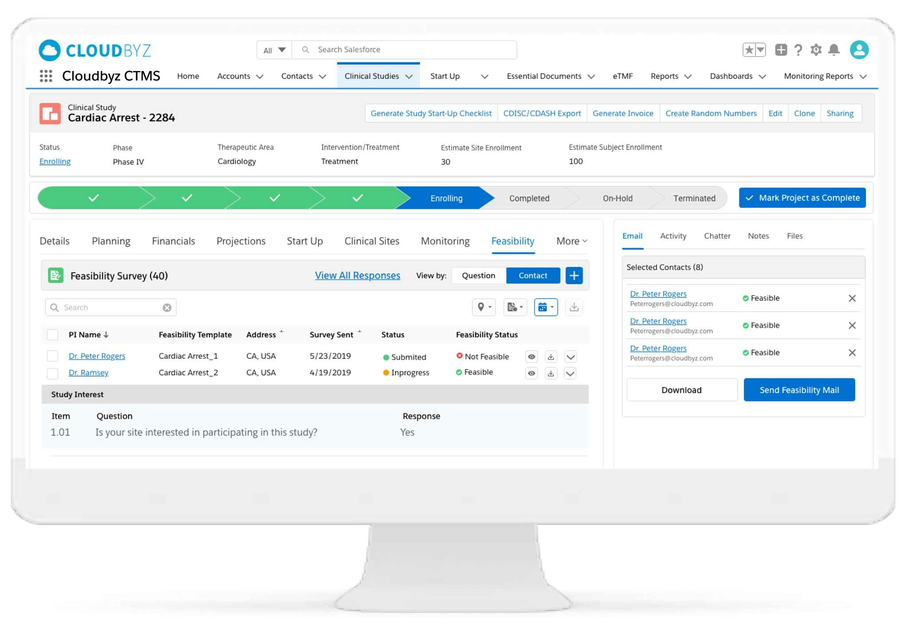
Task: Check the checkbox next to Dr. Ramsey
Action: (x=53, y=373)
